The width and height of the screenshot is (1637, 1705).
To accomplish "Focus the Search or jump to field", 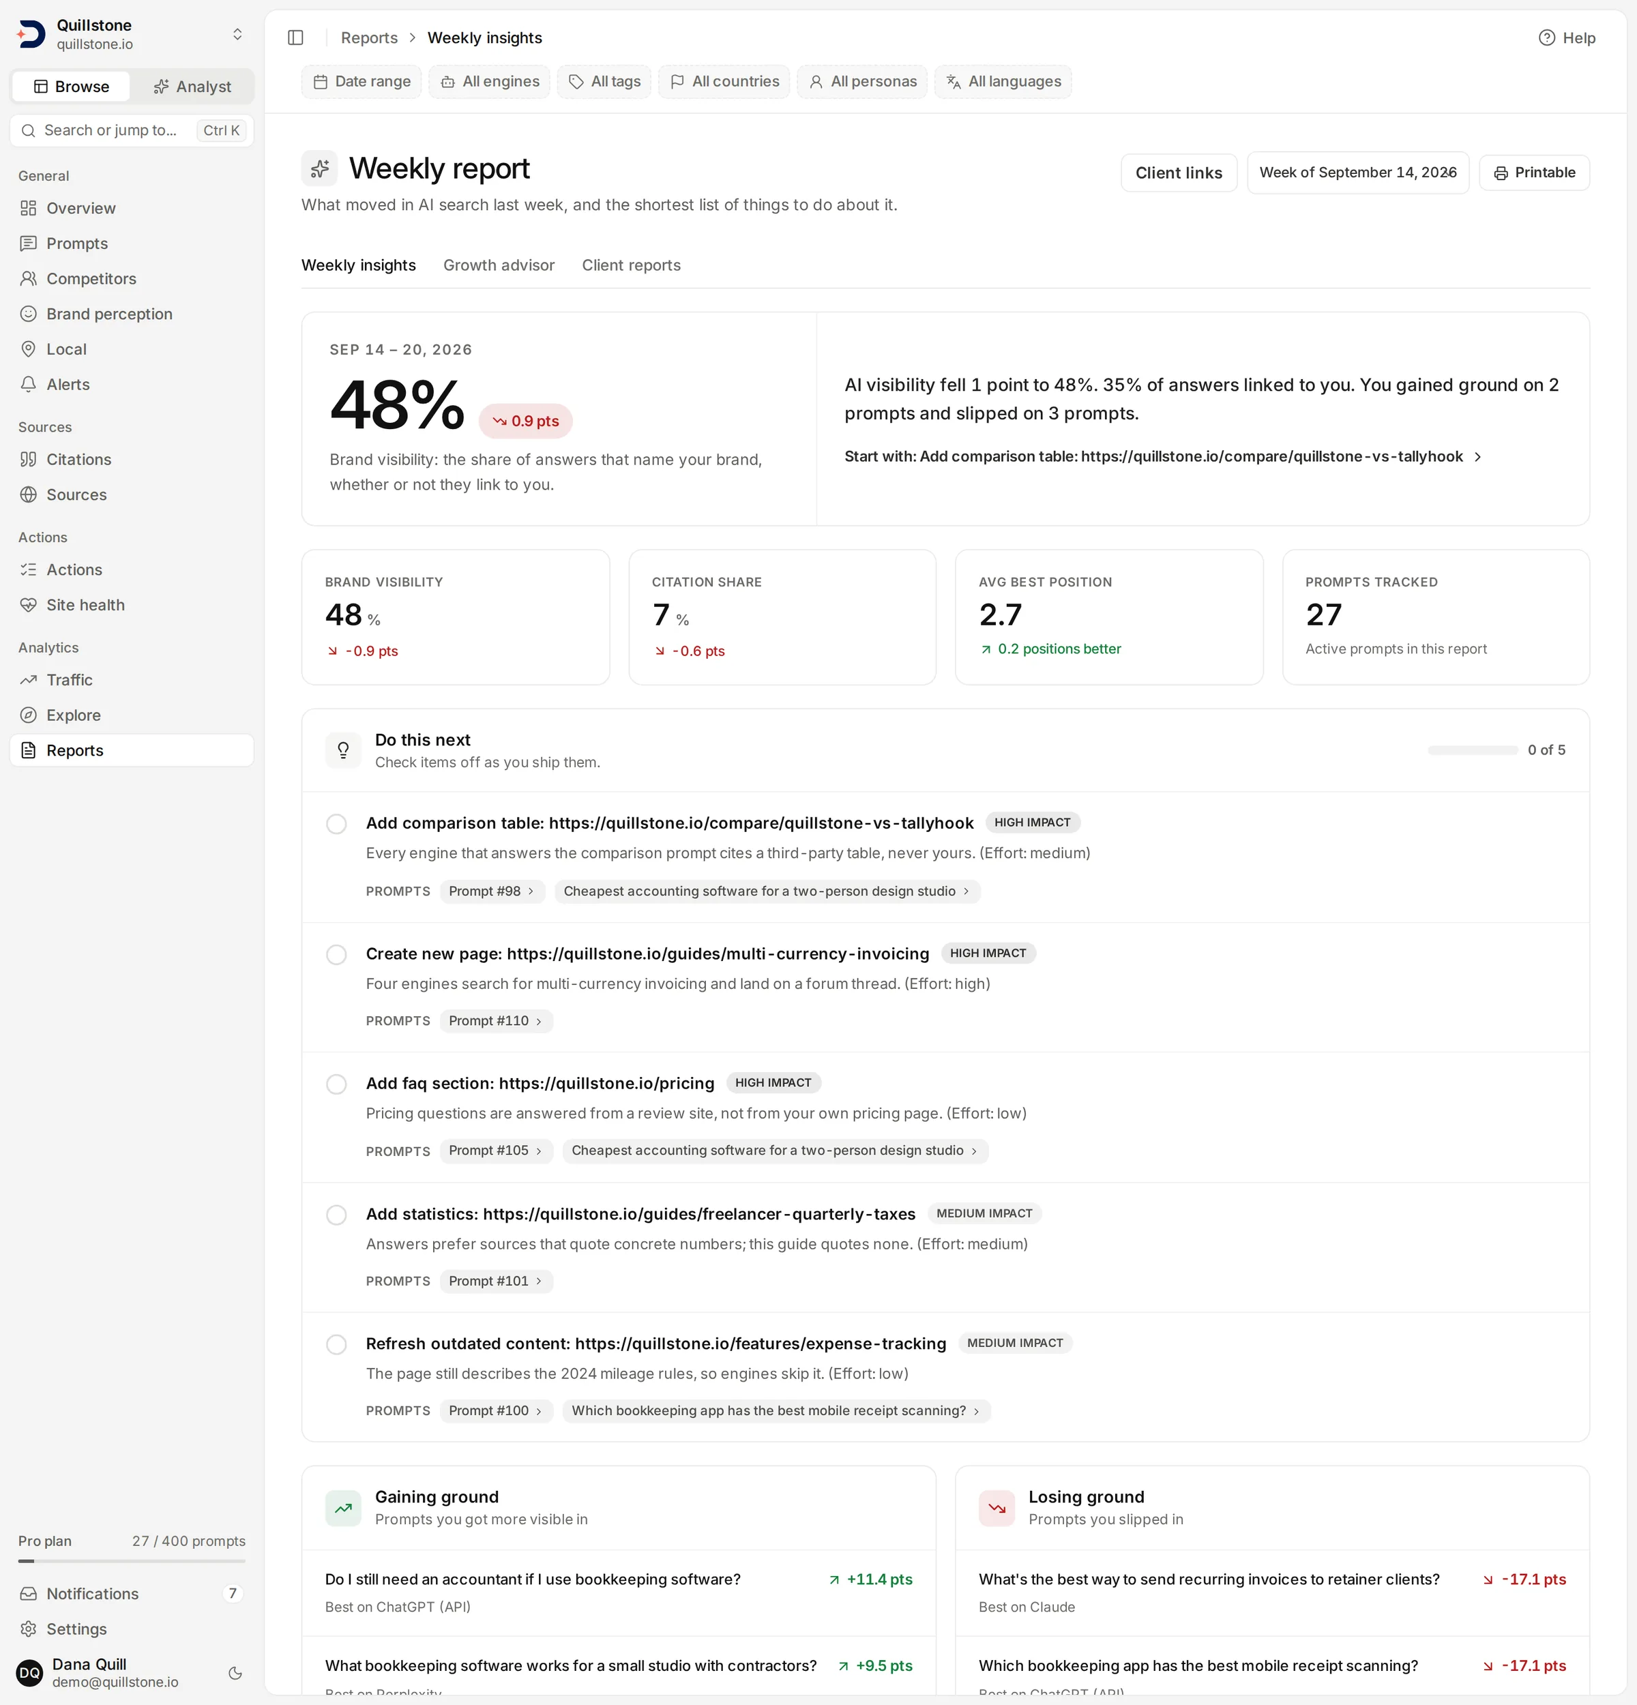I will [132, 130].
